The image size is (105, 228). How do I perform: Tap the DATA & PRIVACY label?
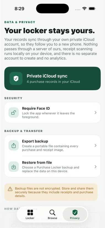point(20,22)
